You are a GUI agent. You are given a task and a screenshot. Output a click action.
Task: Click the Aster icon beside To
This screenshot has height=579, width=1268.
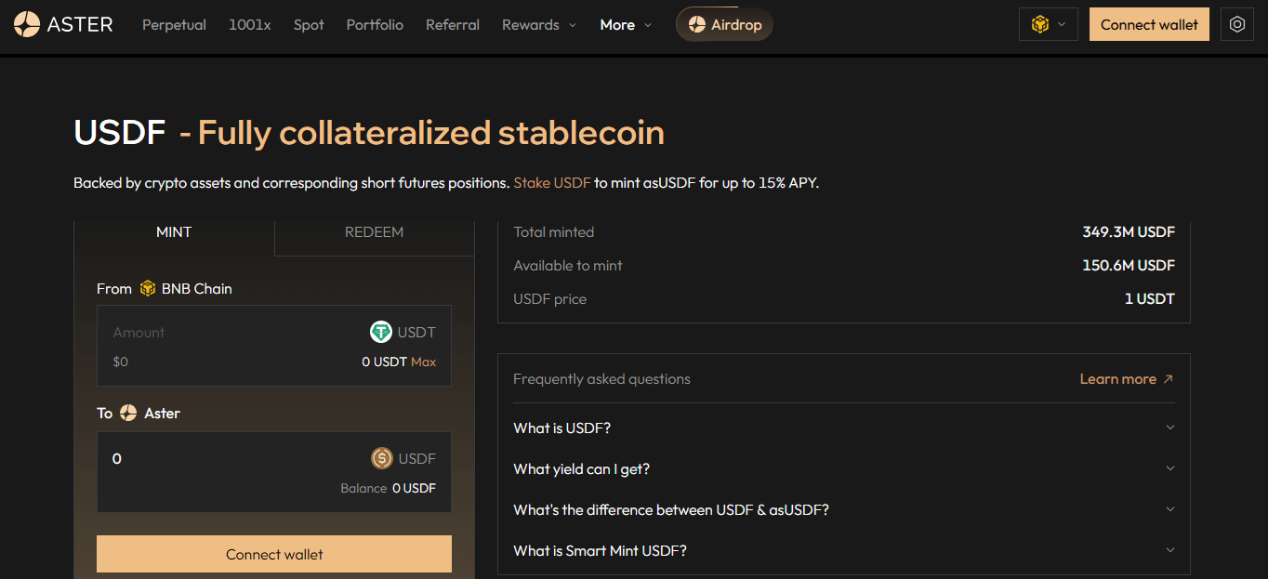128,414
